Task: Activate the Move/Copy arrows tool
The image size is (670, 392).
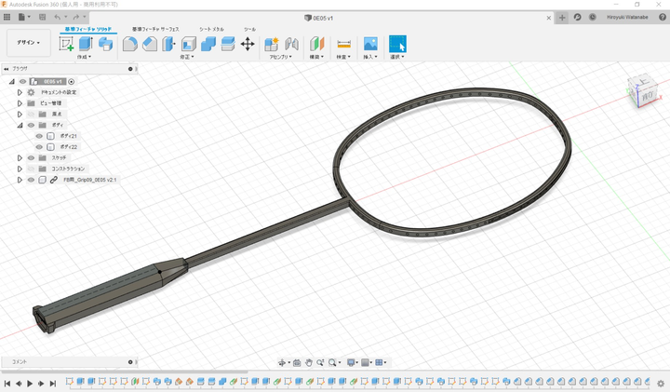Action: pyautogui.click(x=248, y=44)
